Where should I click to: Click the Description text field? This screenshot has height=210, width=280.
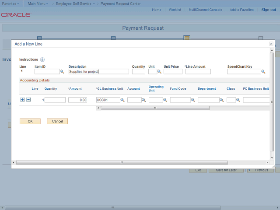tap(98, 71)
